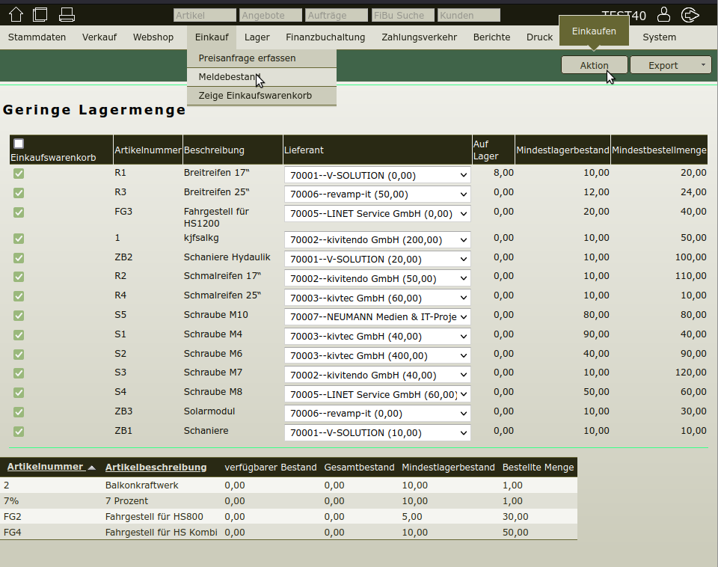Viewport: 718px width, 567px height.
Task: Open Lieferant dropdown for Breitreifen 17"
Action: (377, 176)
